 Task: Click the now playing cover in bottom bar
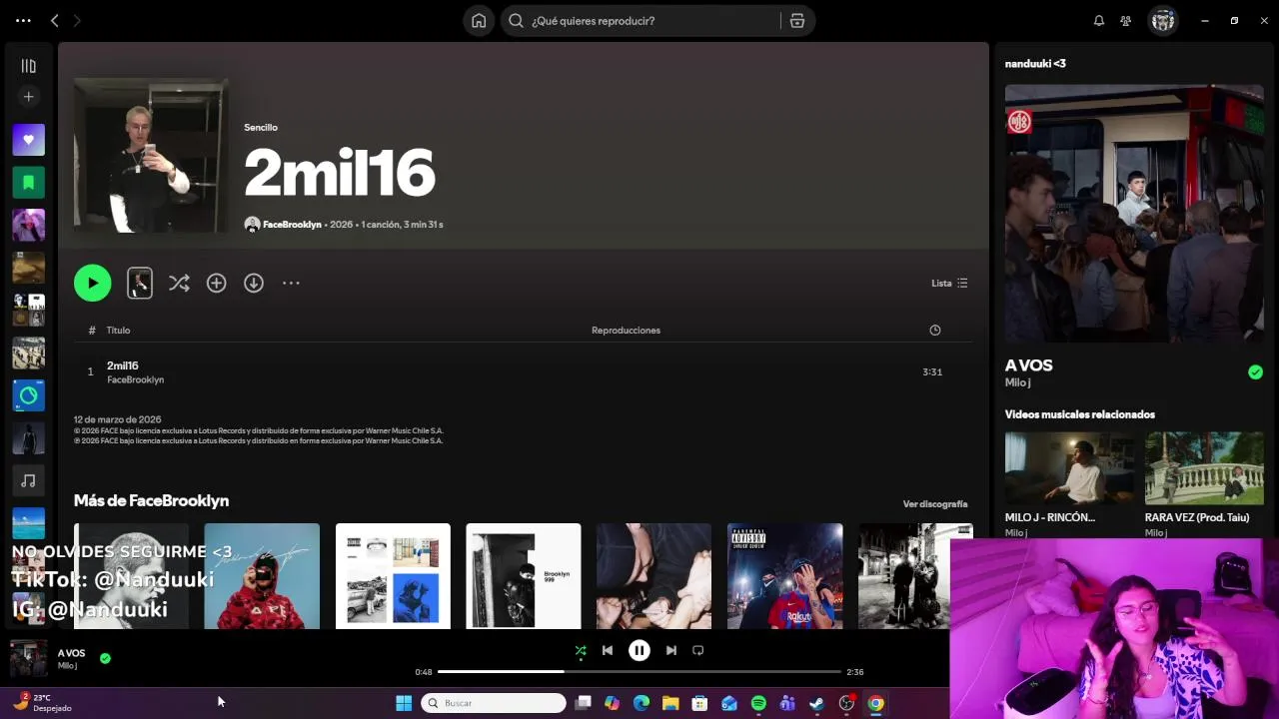28,659
